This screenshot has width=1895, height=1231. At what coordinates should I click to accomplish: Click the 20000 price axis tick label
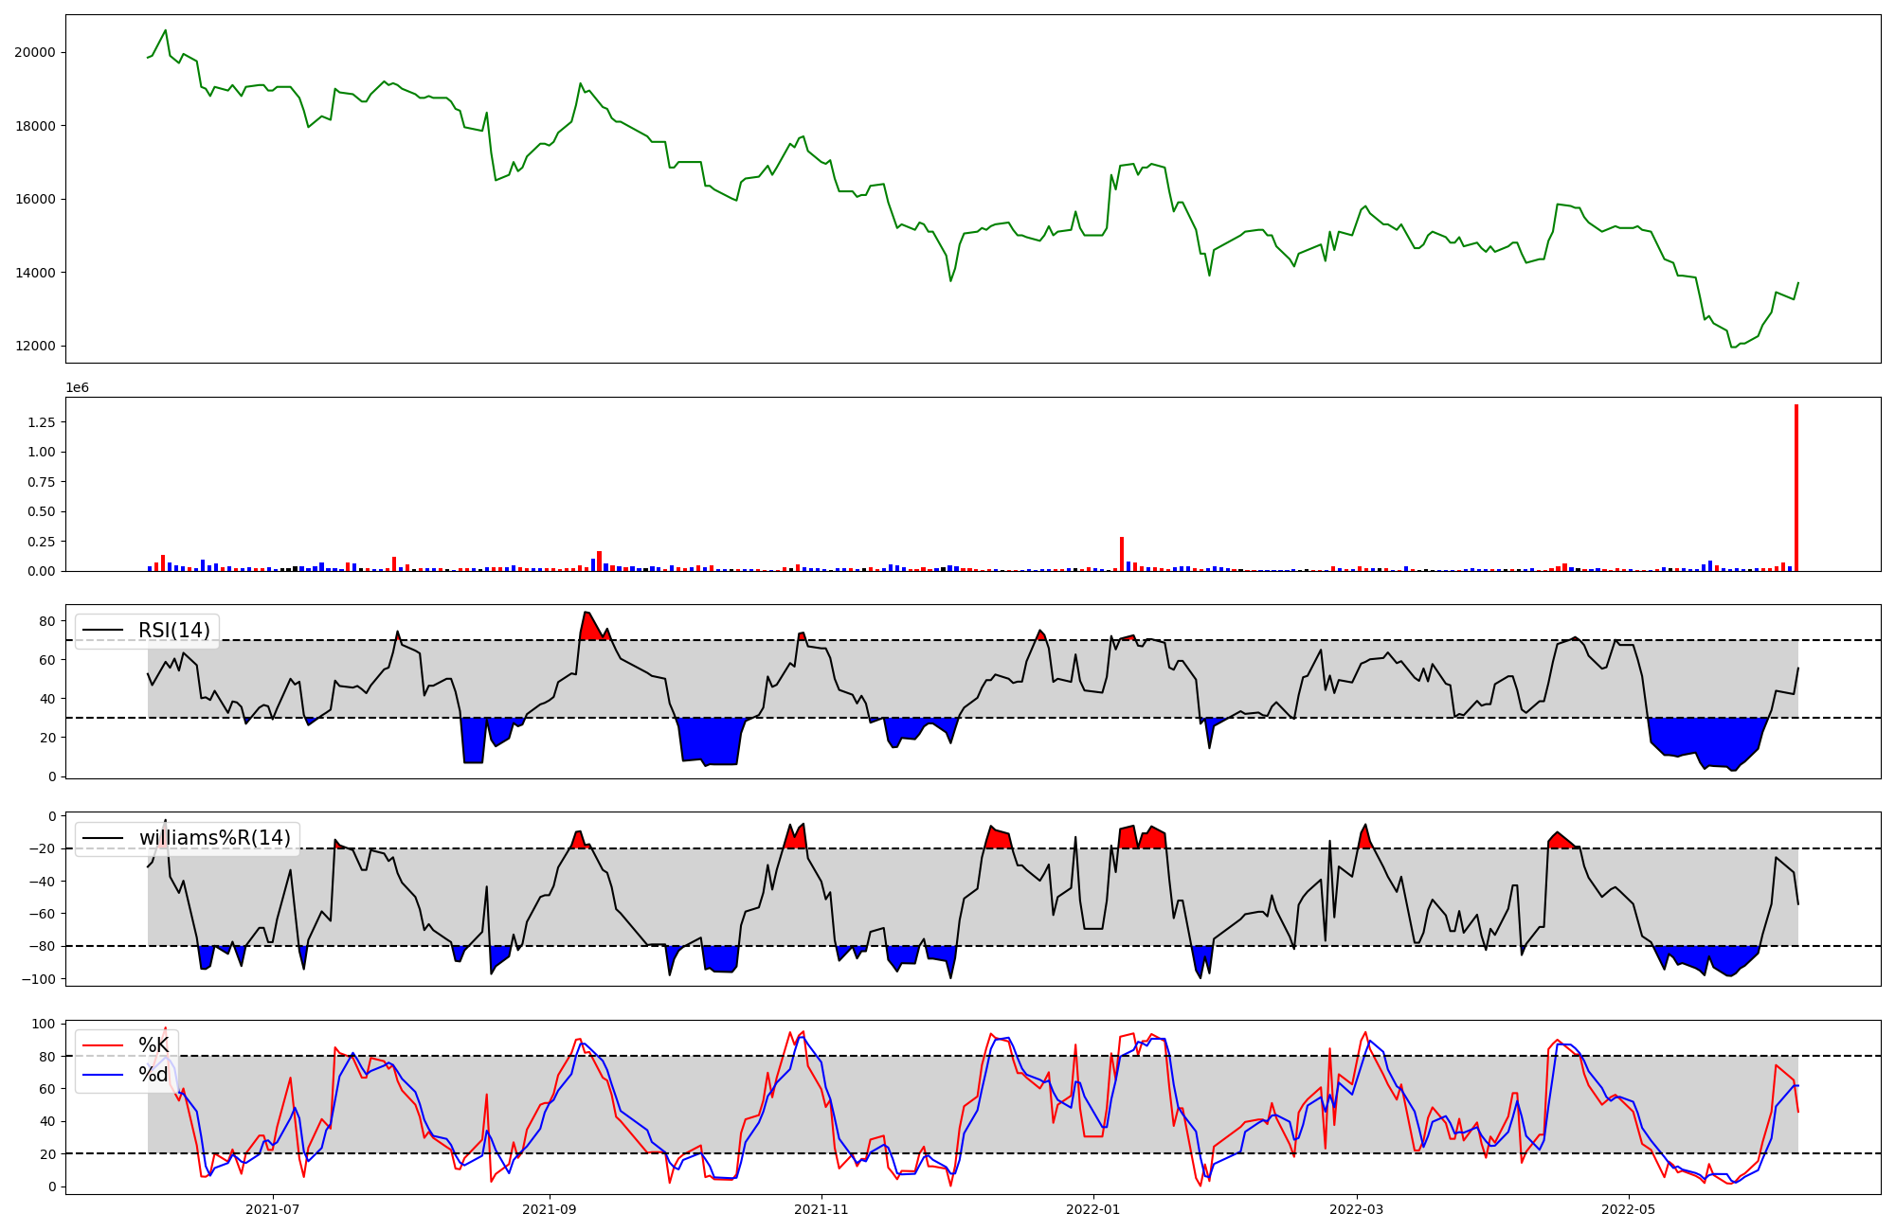click(x=35, y=52)
